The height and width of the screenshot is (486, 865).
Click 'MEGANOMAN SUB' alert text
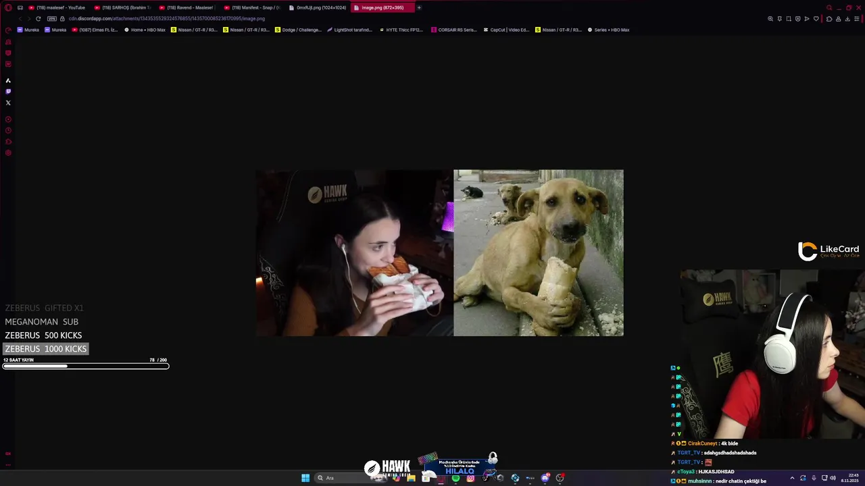[x=41, y=322]
